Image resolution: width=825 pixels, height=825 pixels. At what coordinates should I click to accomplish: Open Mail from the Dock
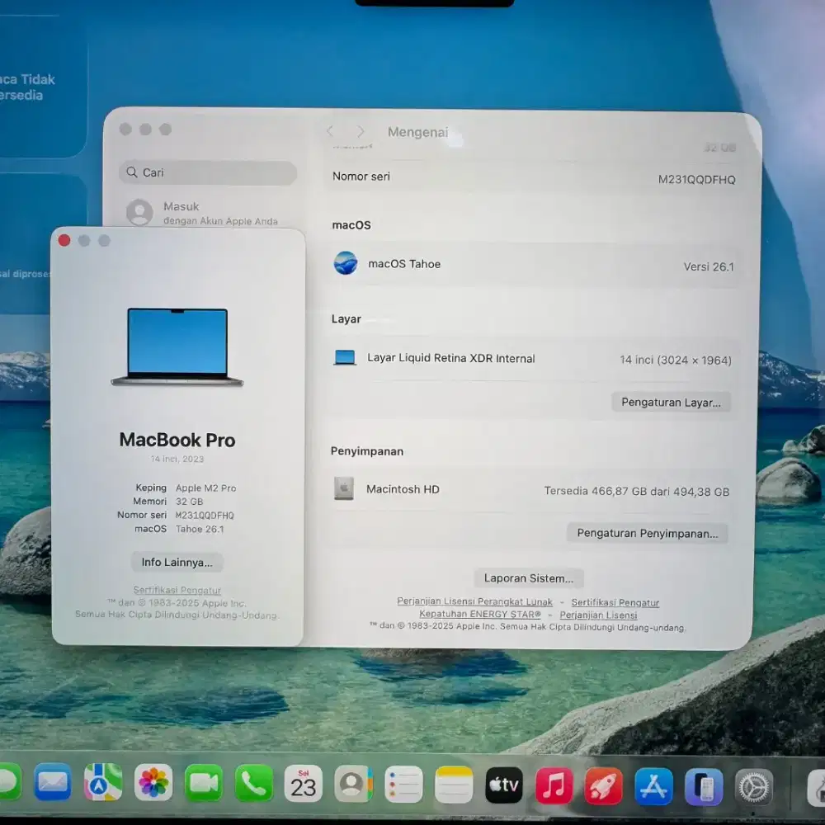52,782
